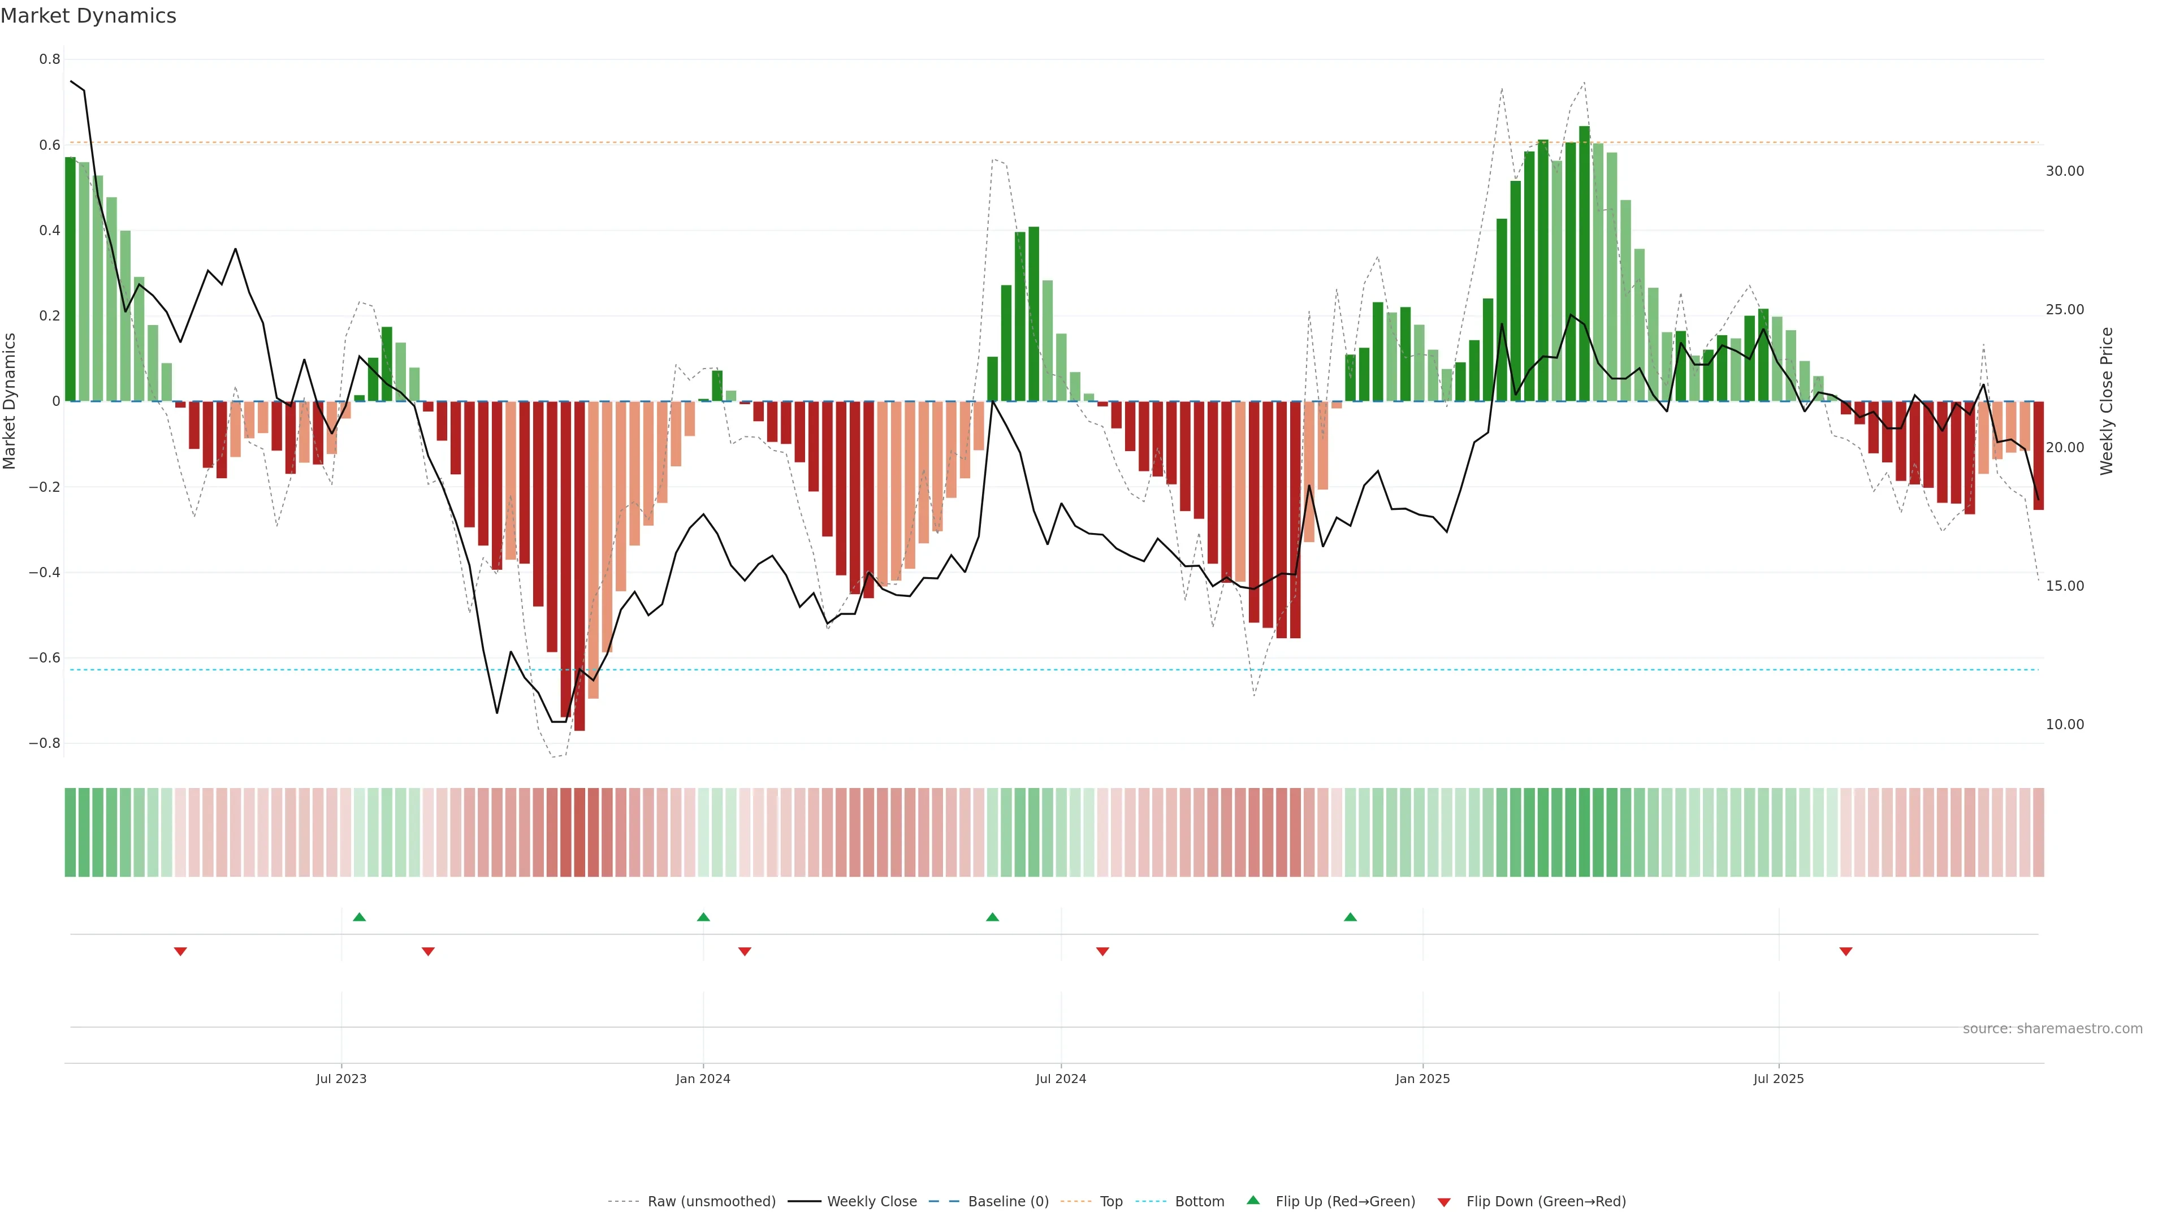
Task: Click the Weekly Close Price axis title
Action: tap(2107, 401)
